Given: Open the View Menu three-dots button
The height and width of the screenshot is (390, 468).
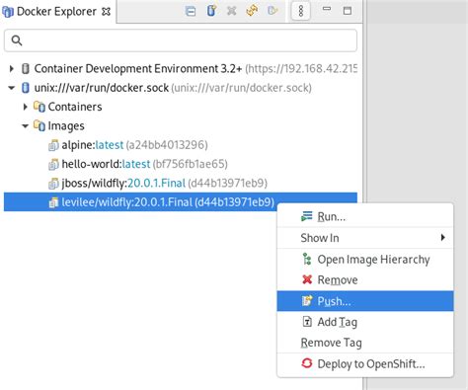Looking at the screenshot, I should (300, 11).
